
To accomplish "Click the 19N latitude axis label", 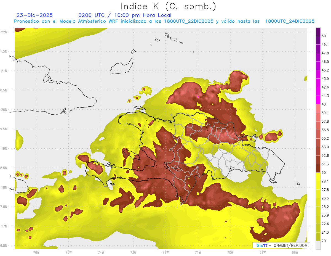I will point(4,149).
